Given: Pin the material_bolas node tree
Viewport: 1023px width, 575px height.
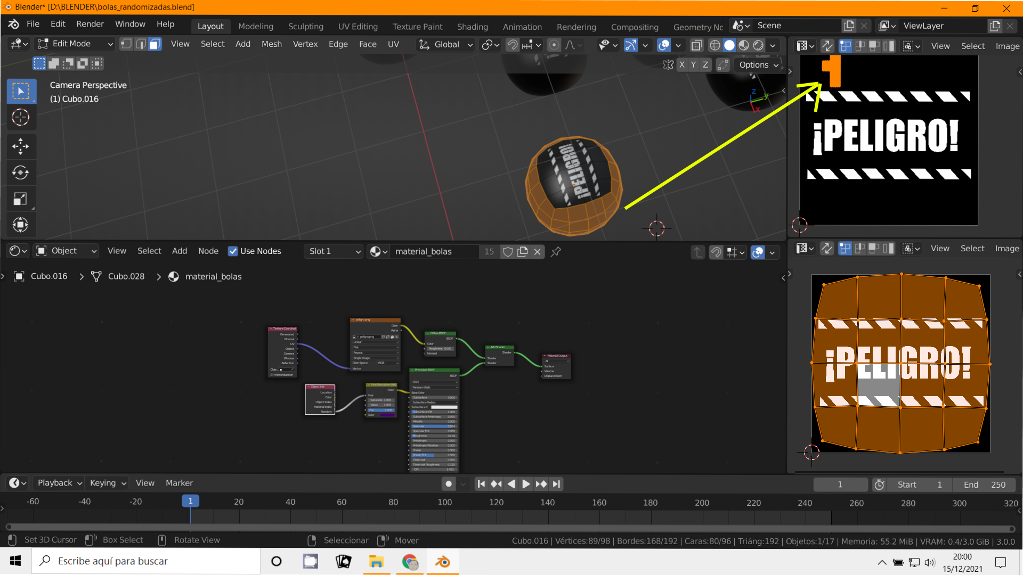Looking at the screenshot, I should (556, 251).
